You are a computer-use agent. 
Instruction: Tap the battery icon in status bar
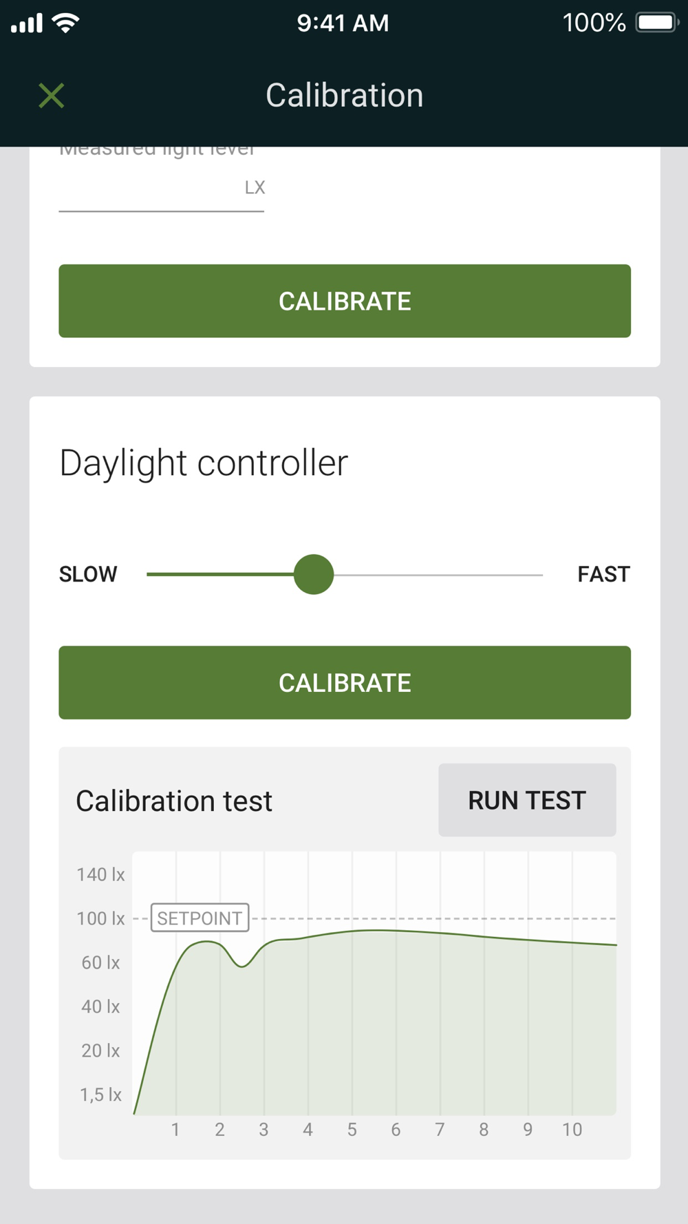tap(656, 23)
